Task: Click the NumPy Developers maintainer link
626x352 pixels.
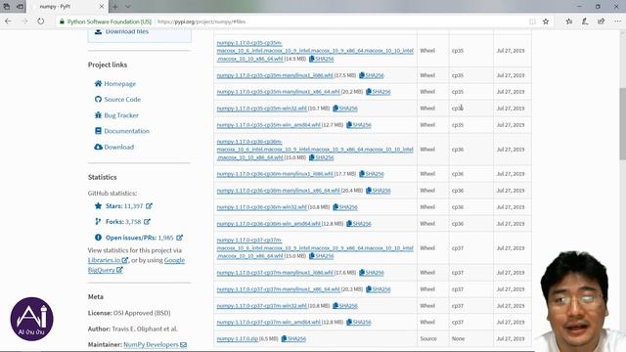Action: tap(155, 344)
